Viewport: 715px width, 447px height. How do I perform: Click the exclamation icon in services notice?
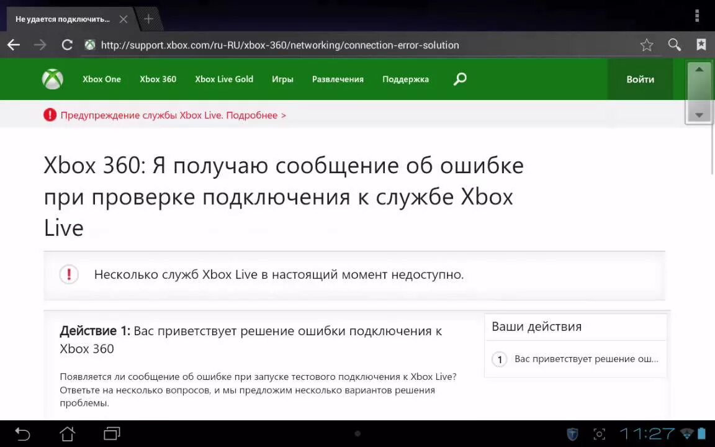point(69,274)
